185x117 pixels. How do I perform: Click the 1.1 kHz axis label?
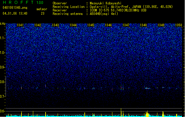point(3,38)
